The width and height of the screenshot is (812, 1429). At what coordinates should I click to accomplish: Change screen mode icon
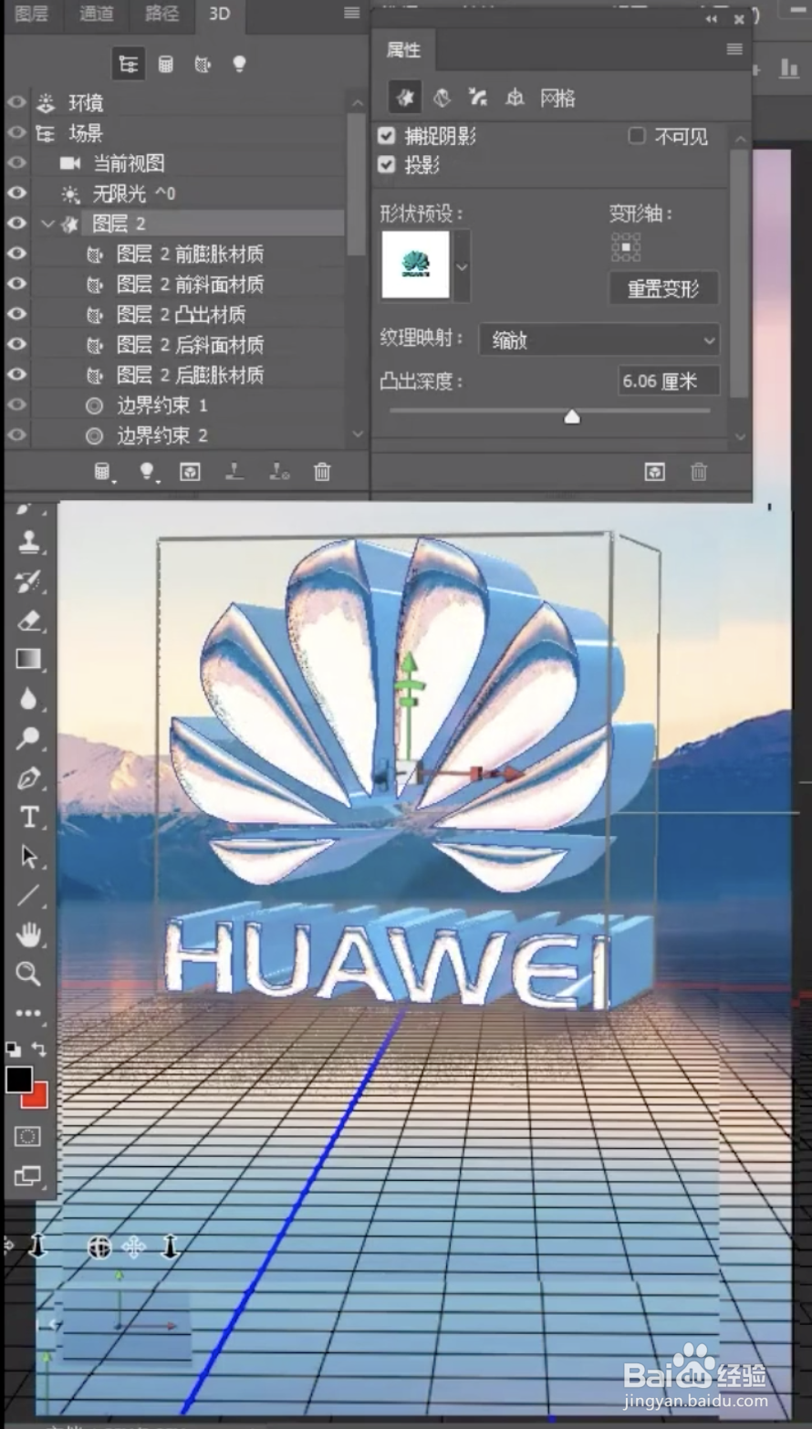click(x=27, y=1177)
